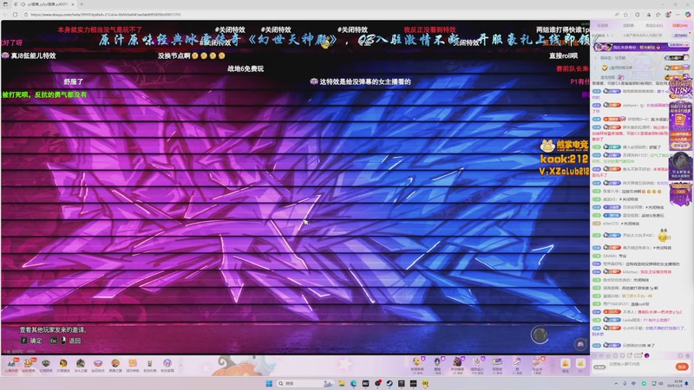
Task: Open browser extensions puzzle icon
Action: click(638, 15)
